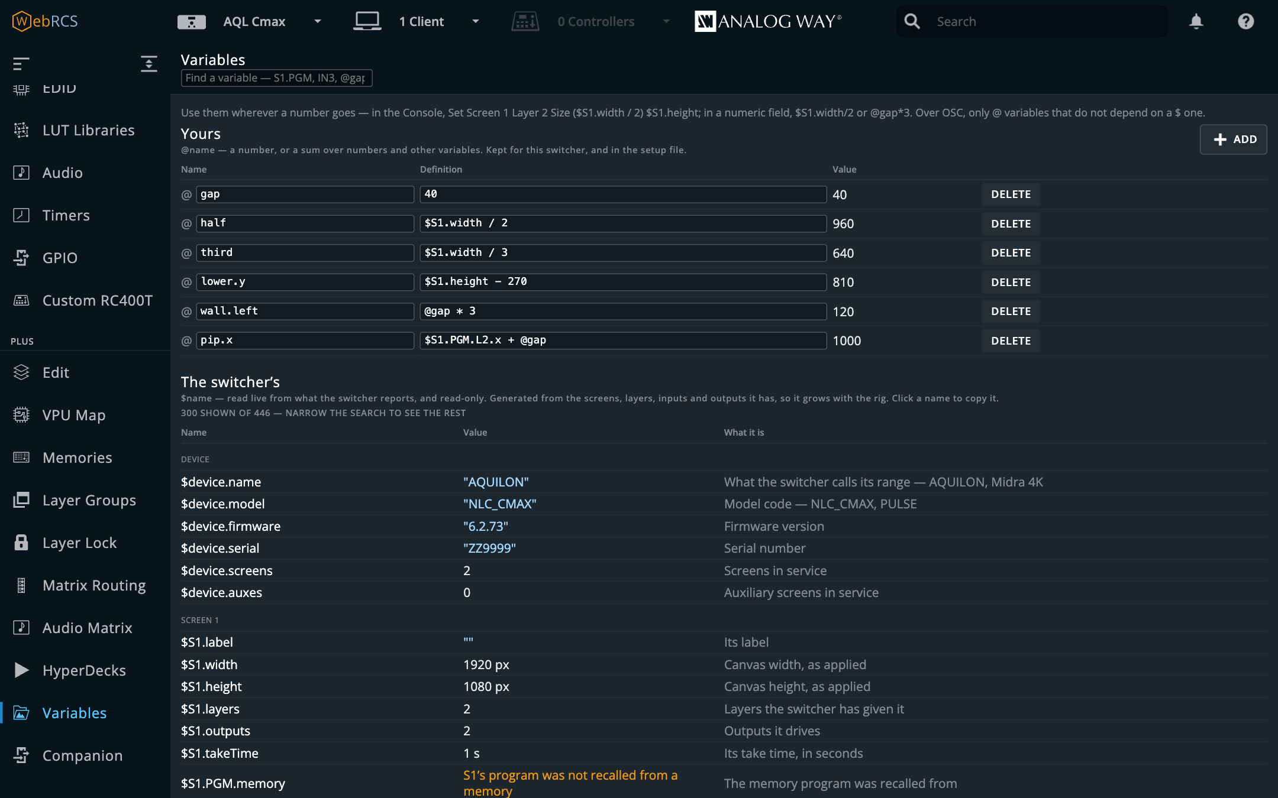Image resolution: width=1278 pixels, height=798 pixels.
Task: Click the LUT Libraries sidebar icon
Action: [x=21, y=130]
